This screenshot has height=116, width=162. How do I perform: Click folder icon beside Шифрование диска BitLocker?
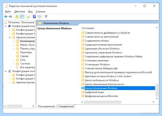pos(83,96)
